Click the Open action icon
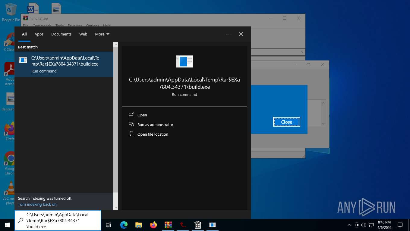Screen dimensions: 410x231 pyautogui.click(x=131, y=115)
